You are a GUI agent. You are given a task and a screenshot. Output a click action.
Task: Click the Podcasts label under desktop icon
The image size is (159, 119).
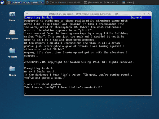(12, 57)
